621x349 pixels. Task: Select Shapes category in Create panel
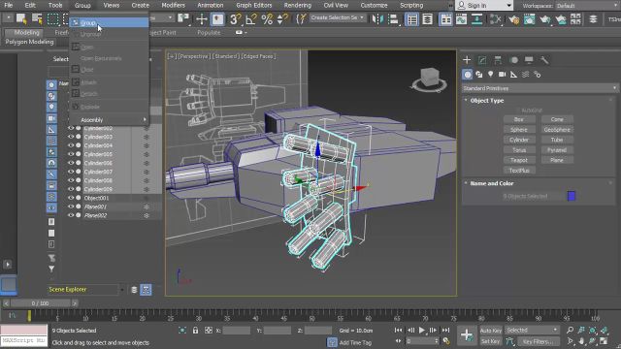coord(478,75)
